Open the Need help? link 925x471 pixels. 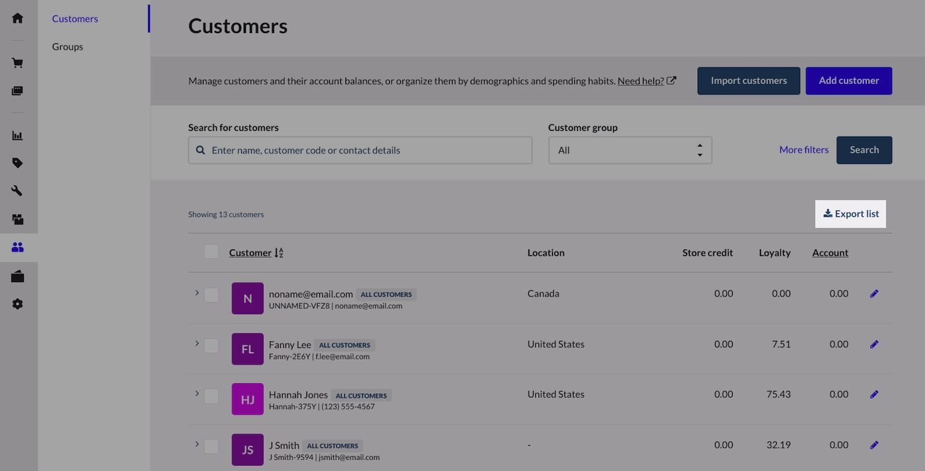pos(640,81)
